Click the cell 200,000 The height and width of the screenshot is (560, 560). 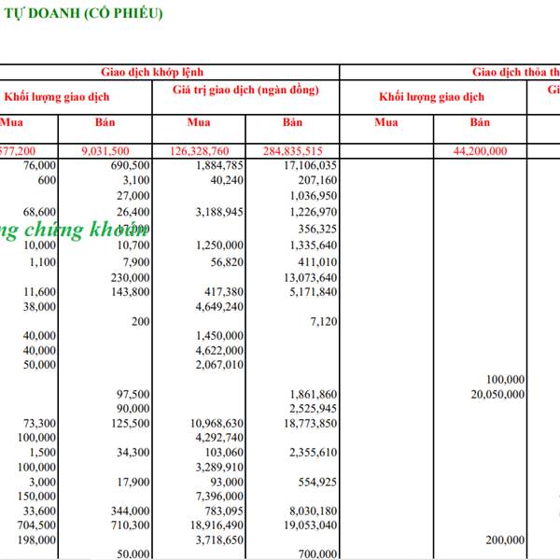click(x=505, y=540)
